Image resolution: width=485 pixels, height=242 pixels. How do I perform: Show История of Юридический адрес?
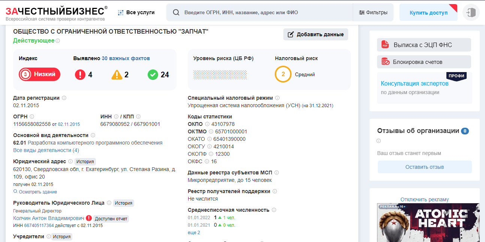coord(85,161)
